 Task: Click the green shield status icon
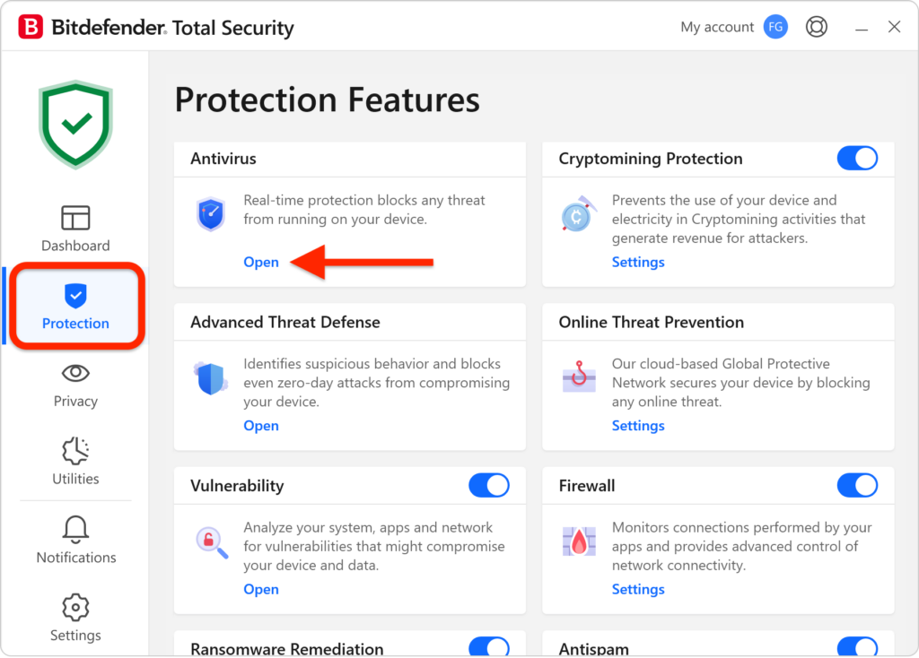[x=75, y=125]
